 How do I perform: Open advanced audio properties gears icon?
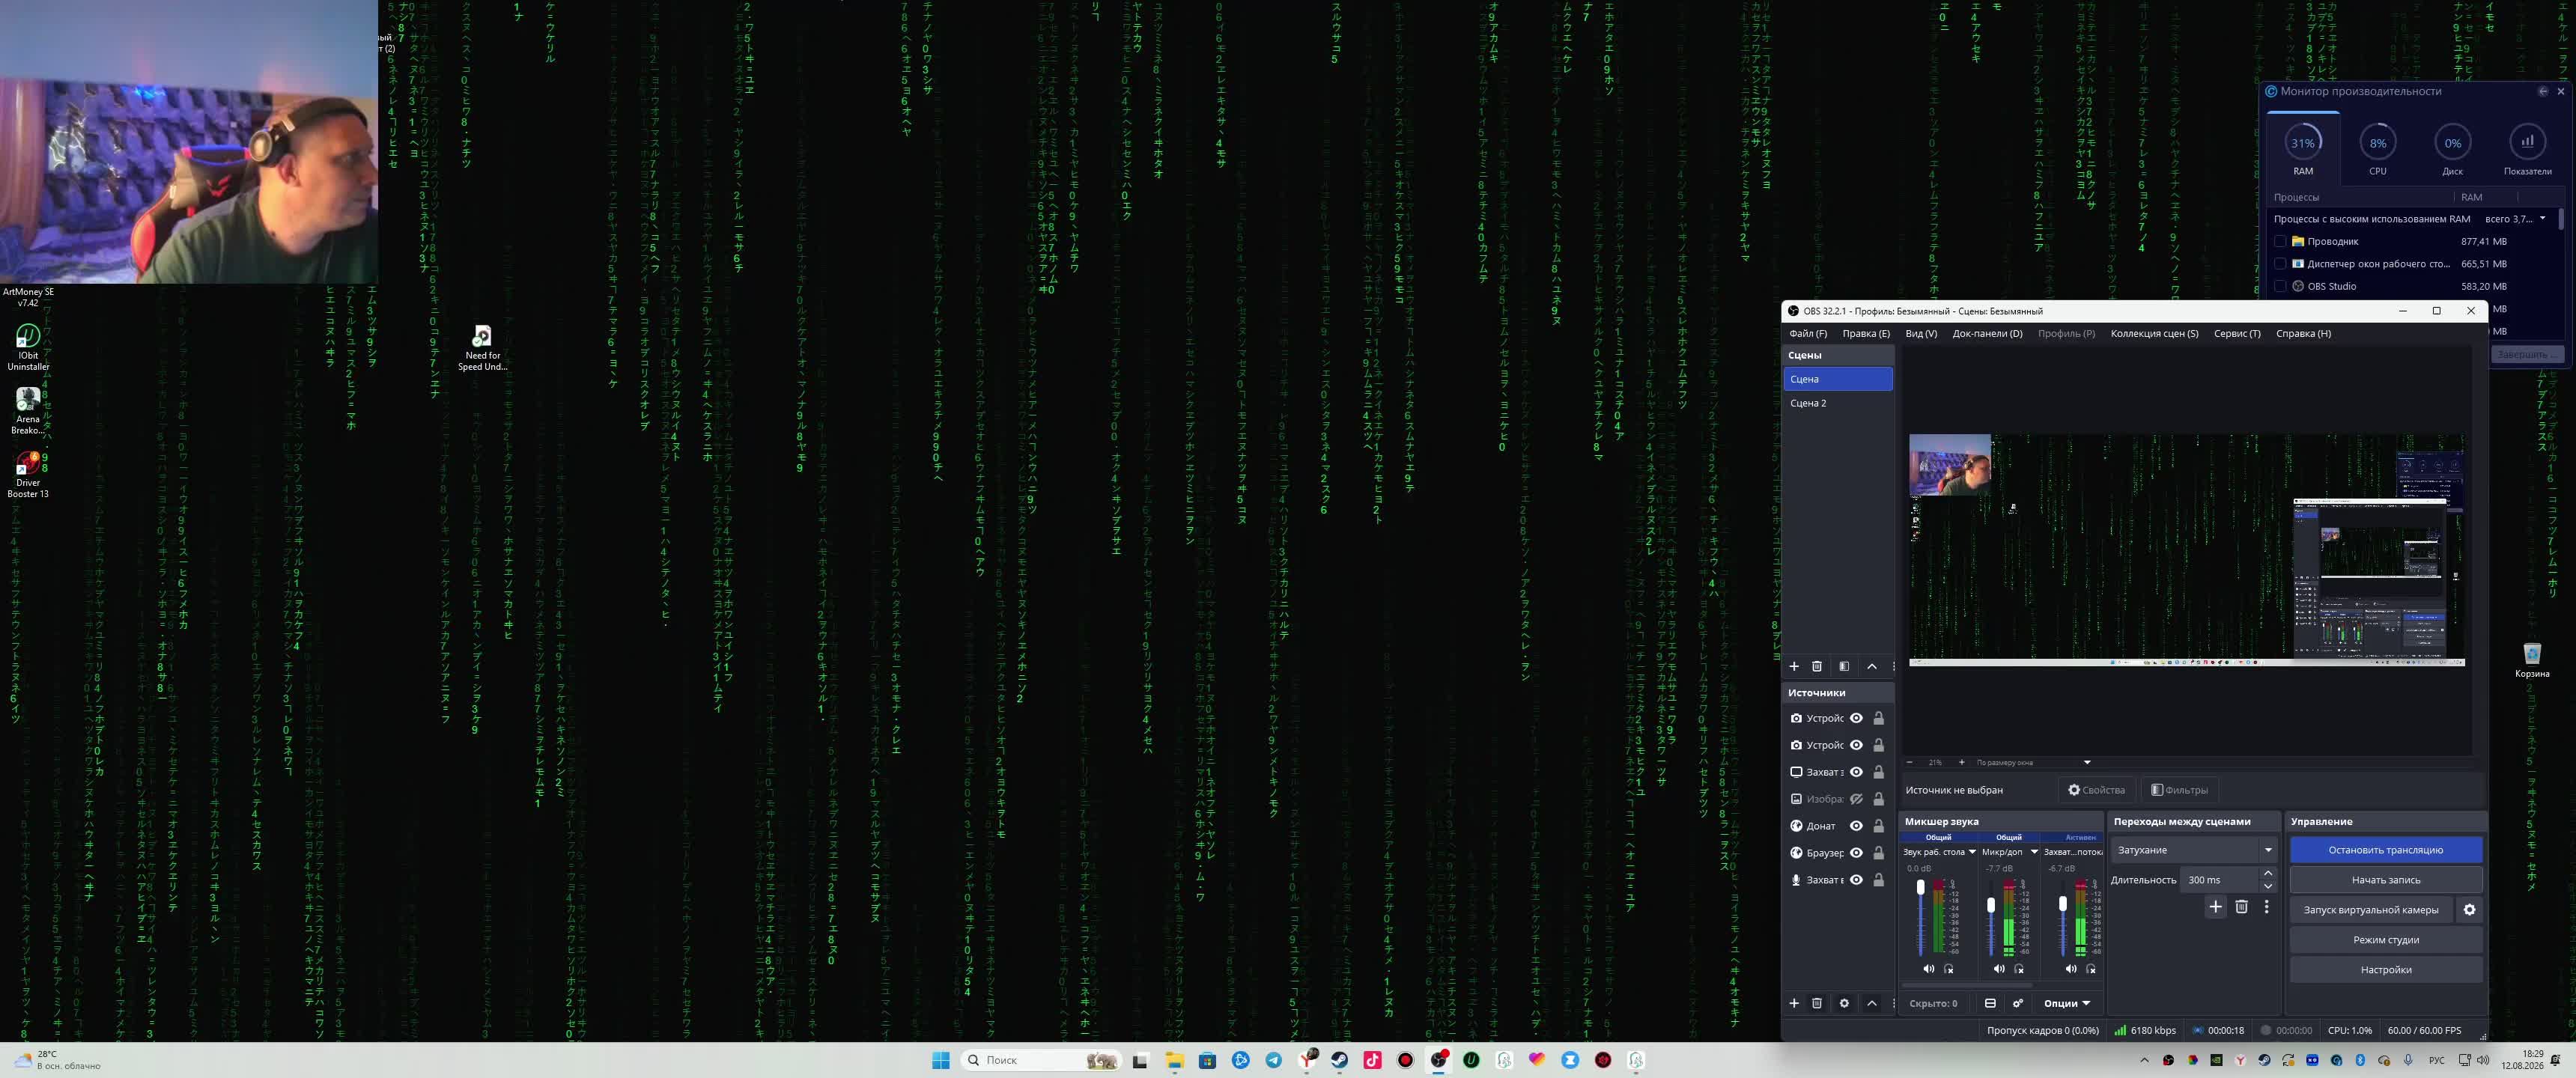2018,1003
